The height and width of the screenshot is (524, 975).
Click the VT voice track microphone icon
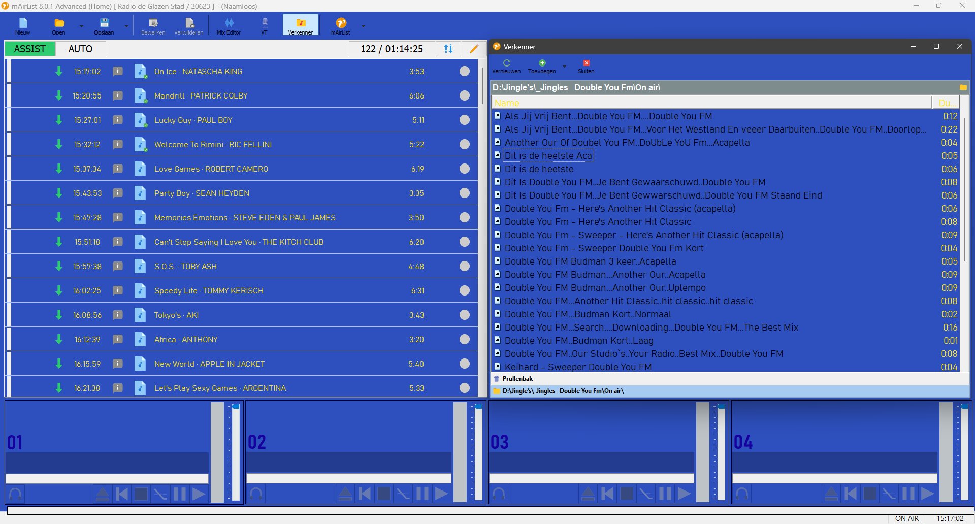click(264, 24)
